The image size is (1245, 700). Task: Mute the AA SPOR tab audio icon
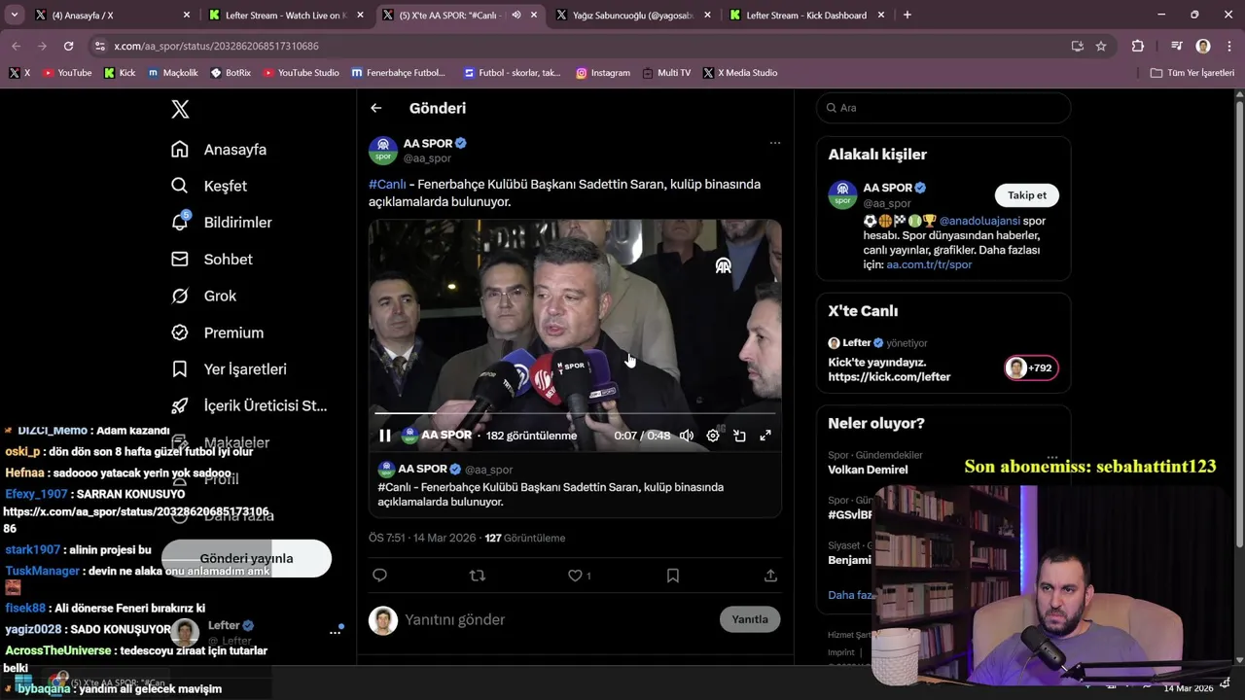(516, 16)
